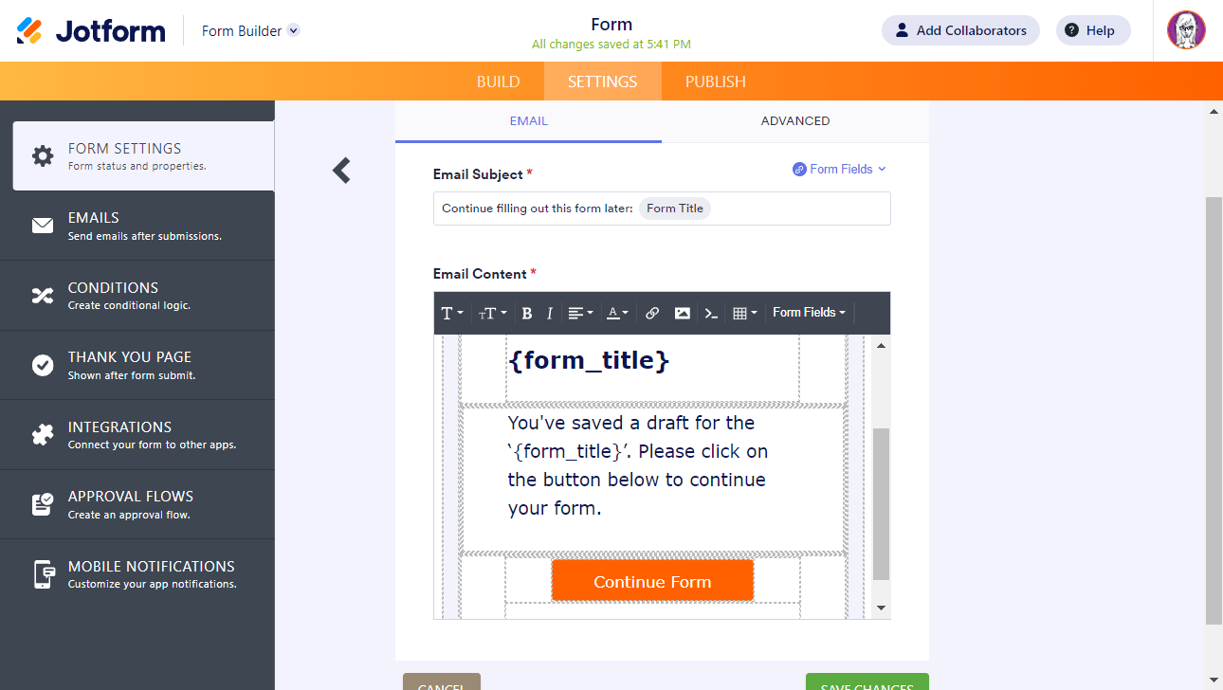Click the form name "Form" title
The width and height of the screenshot is (1223, 690).
[x=611, y=25]
